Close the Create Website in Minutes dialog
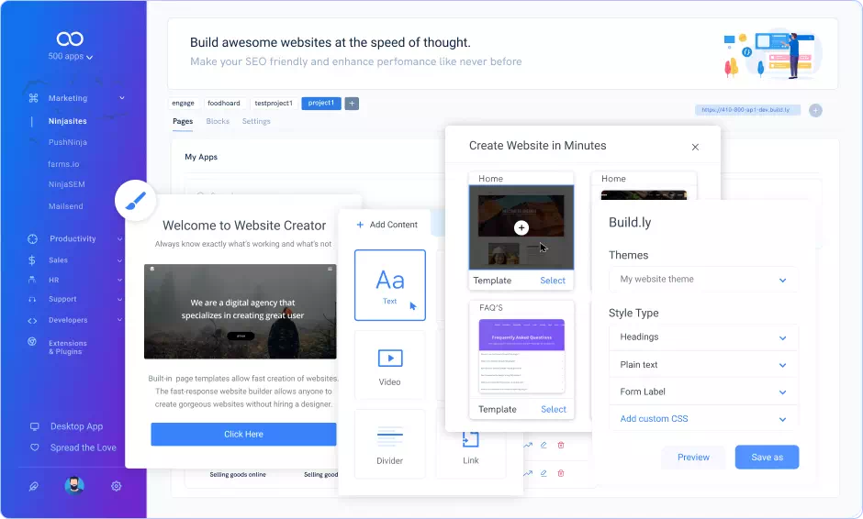 [695, 147]
